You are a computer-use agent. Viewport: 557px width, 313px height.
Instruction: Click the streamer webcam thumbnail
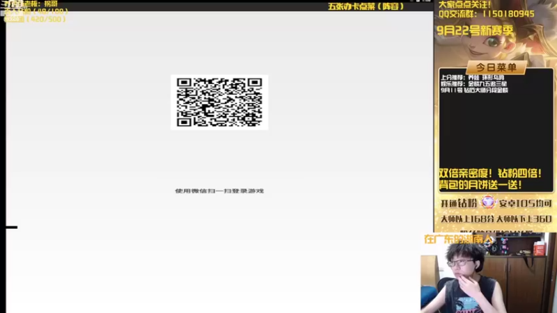(489, 273)
